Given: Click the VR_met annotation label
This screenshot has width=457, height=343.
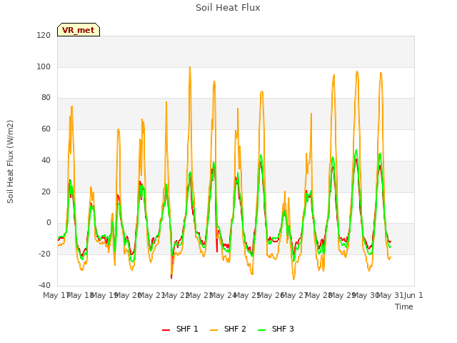Looking at the screenshot, I should pos(79,30).
